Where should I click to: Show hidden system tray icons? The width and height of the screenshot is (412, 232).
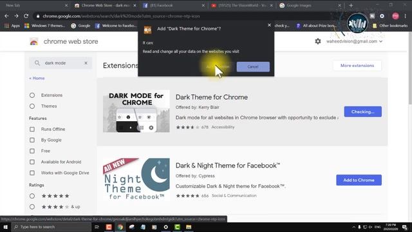353,227
